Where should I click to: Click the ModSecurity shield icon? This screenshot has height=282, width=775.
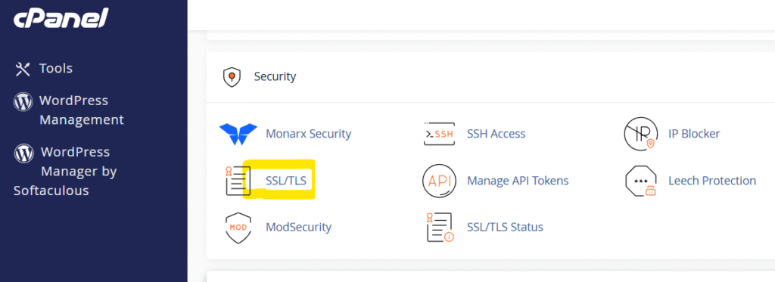tap(238, 228)
